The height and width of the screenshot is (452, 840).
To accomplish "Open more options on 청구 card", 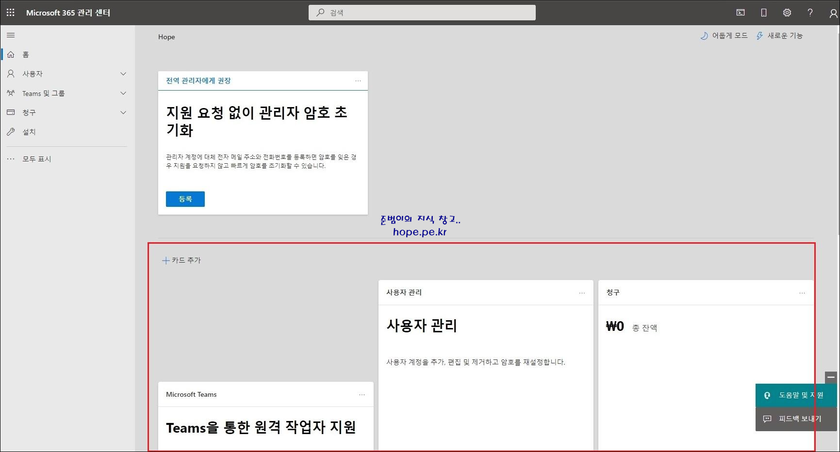I will coord(802,293).
